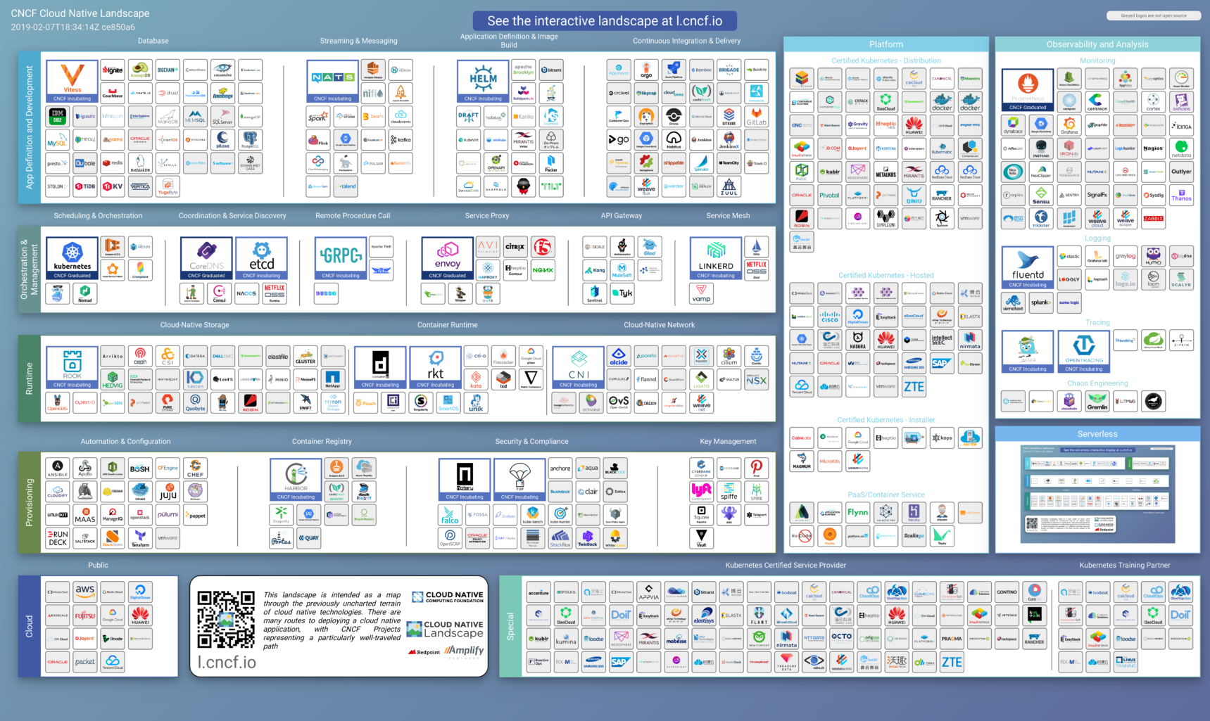This screenshot has width=1210, height=721.
Task: Open the CoreDNS graduated card
Action: [x=206, y=258]
